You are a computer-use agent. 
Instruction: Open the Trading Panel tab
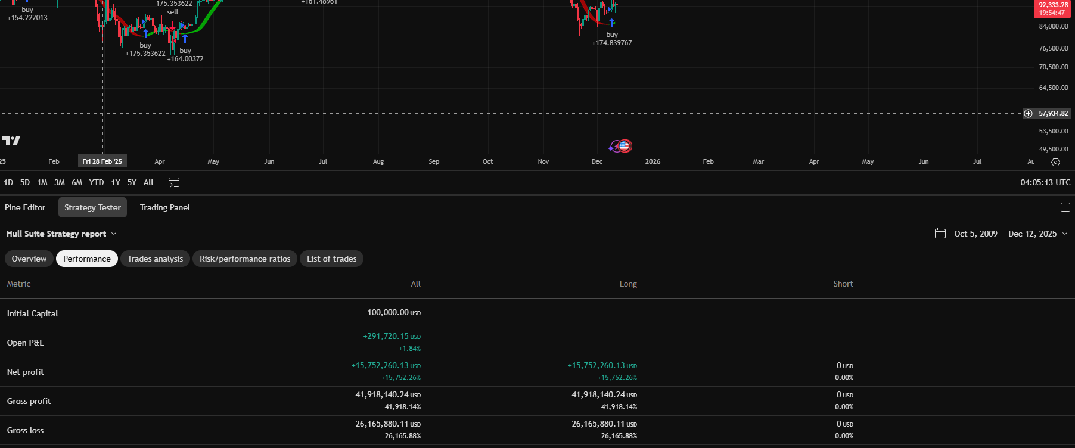(x=165, y=207)
